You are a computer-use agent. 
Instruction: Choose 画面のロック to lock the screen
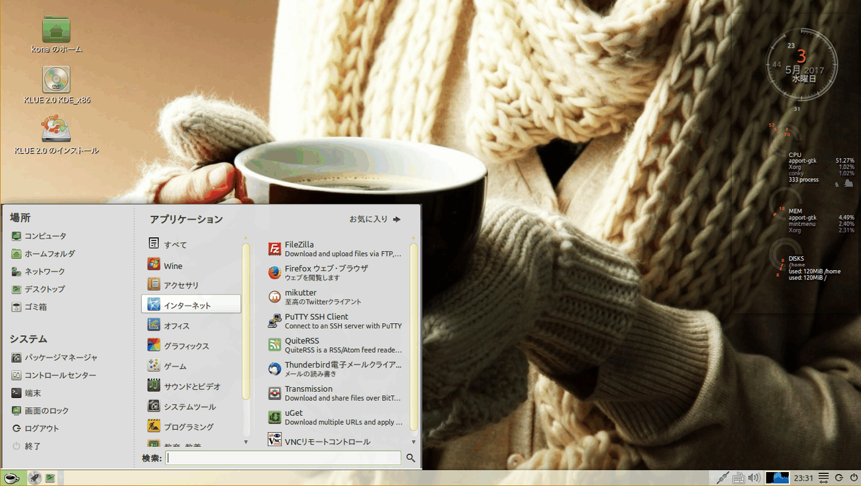coord(40,411)
